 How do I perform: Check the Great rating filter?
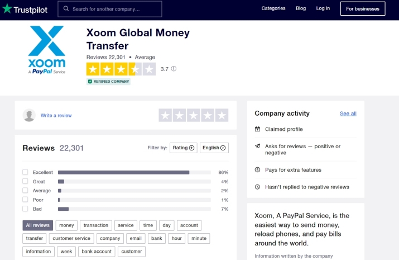pyautogui.click(x=25, y=181)
